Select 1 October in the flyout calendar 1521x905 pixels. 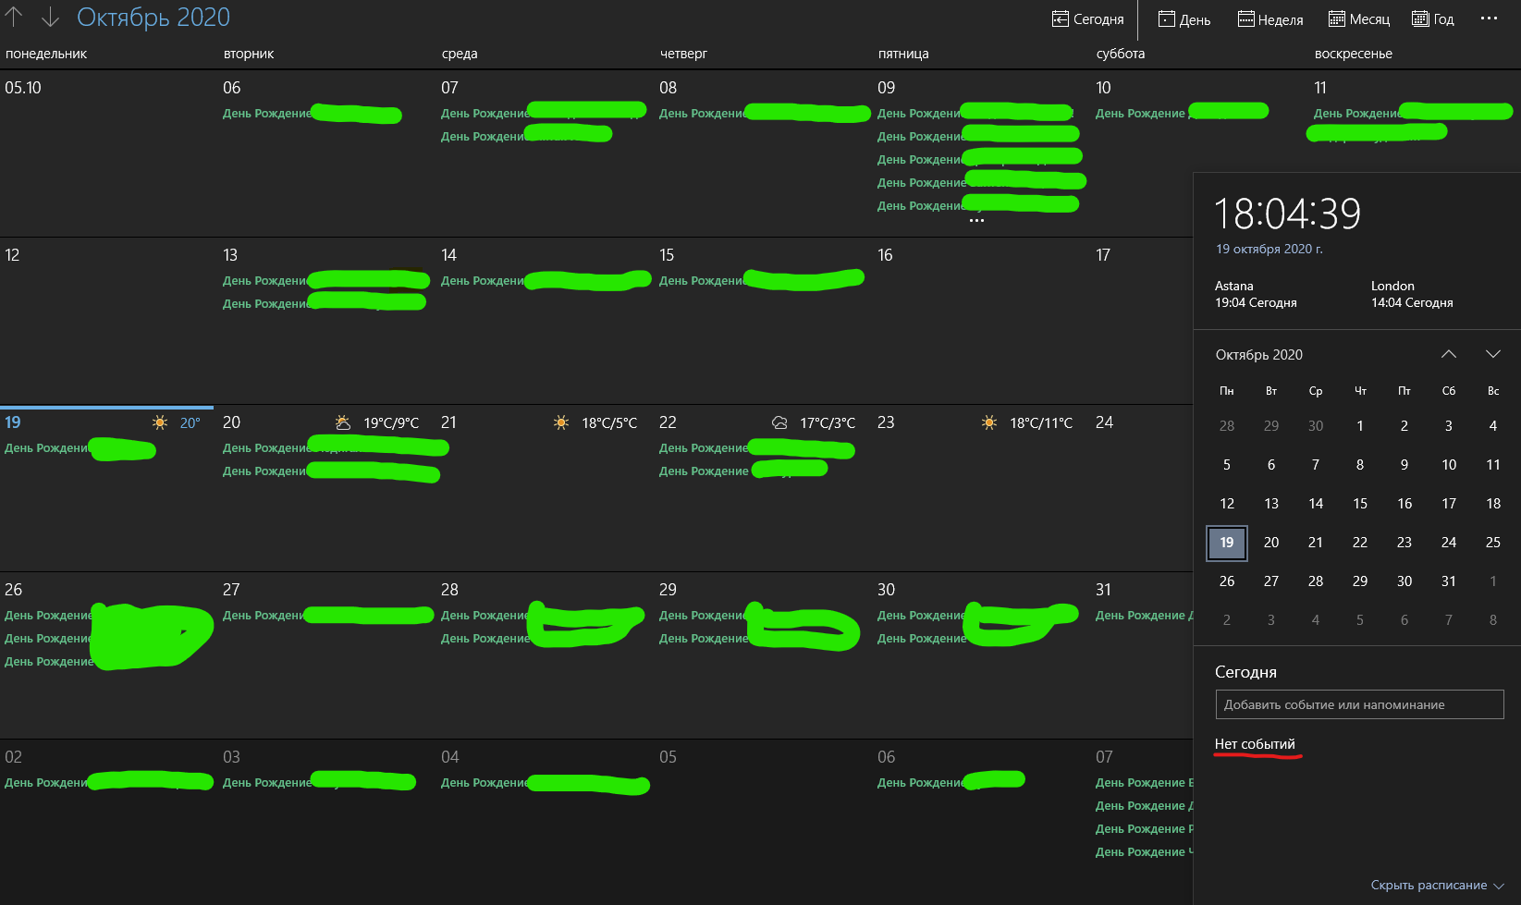pyautogui.click(x=1360, y=426)
